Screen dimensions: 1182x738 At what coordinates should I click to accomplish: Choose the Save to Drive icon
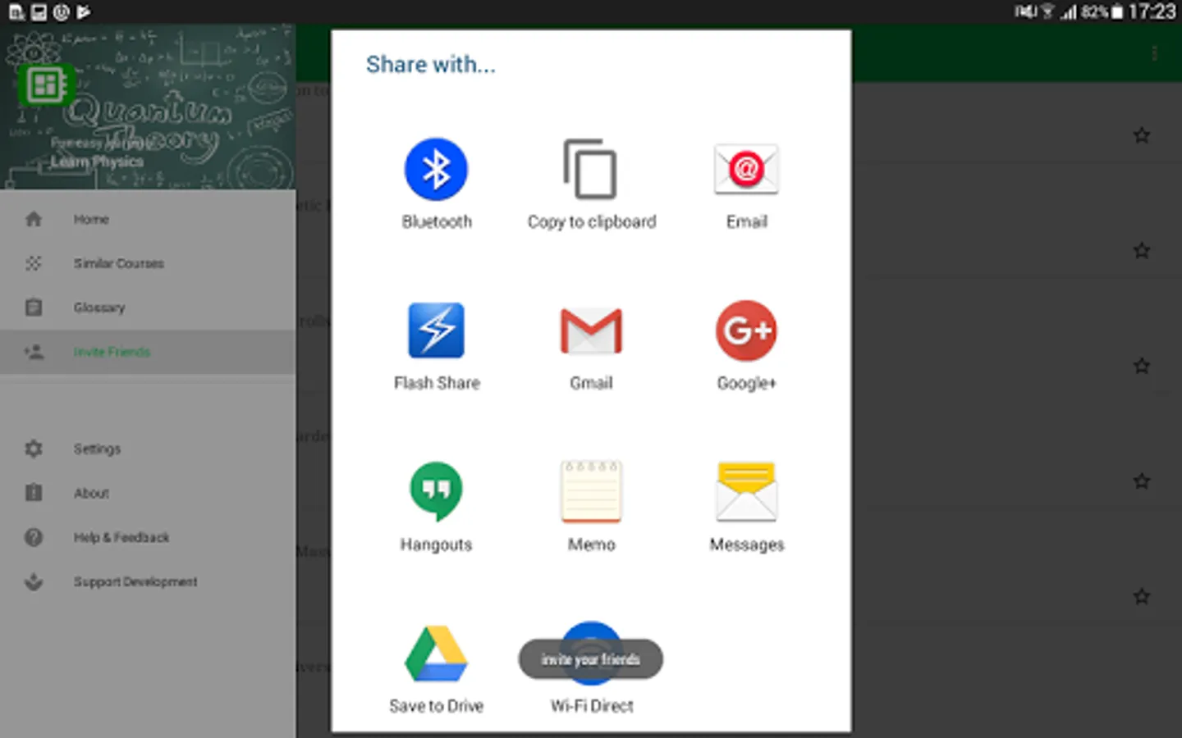click(x=436, y=654)
